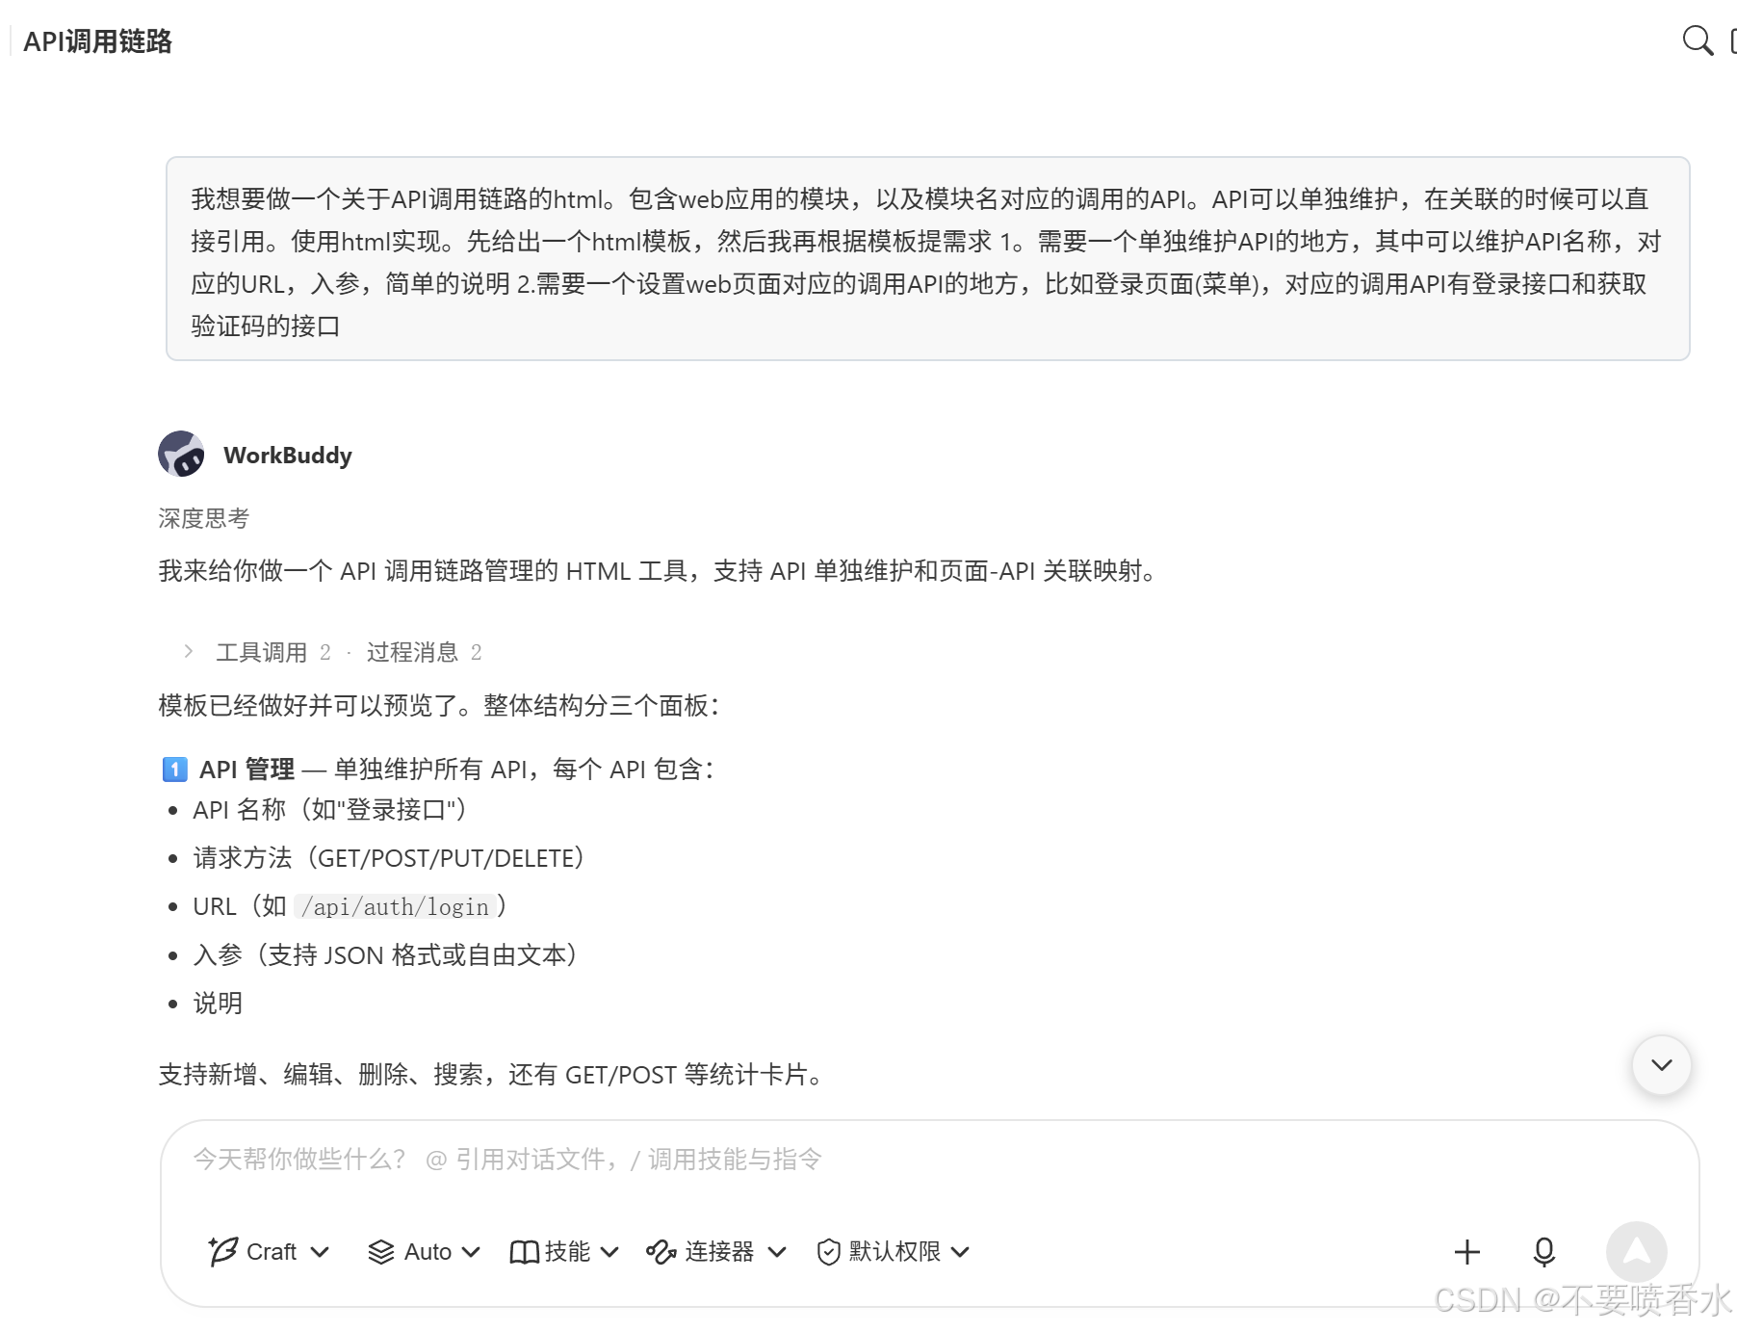Focus the chat message input field
The height and width of the screenshot is (1331, 1737).
tap(929, 1160)
